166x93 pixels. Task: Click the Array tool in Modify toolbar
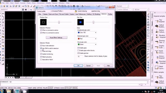tap(148, 25)
